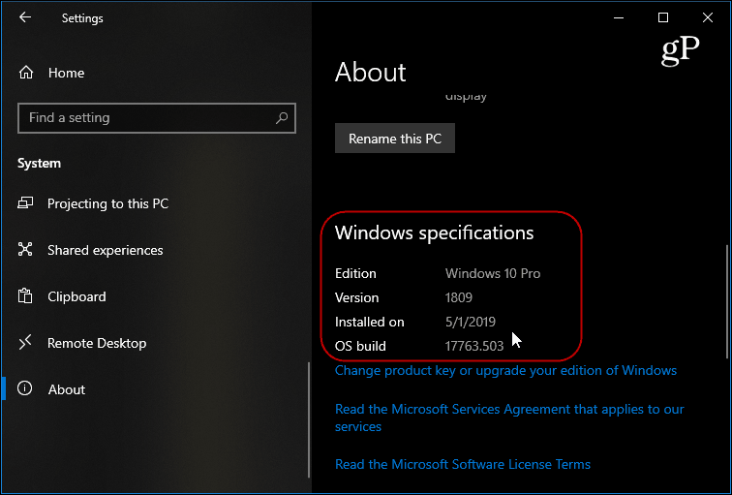Click the Clipboard icon
The width and height of the screenshot is (732, 495).
coord(25,296)
